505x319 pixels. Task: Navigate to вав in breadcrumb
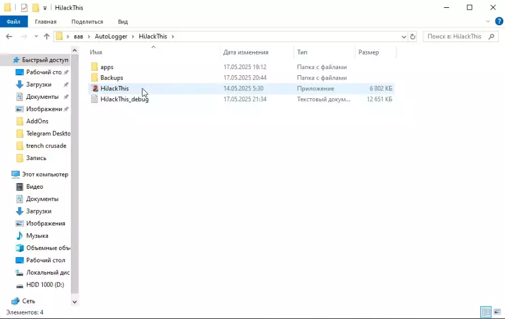[78, 37]
